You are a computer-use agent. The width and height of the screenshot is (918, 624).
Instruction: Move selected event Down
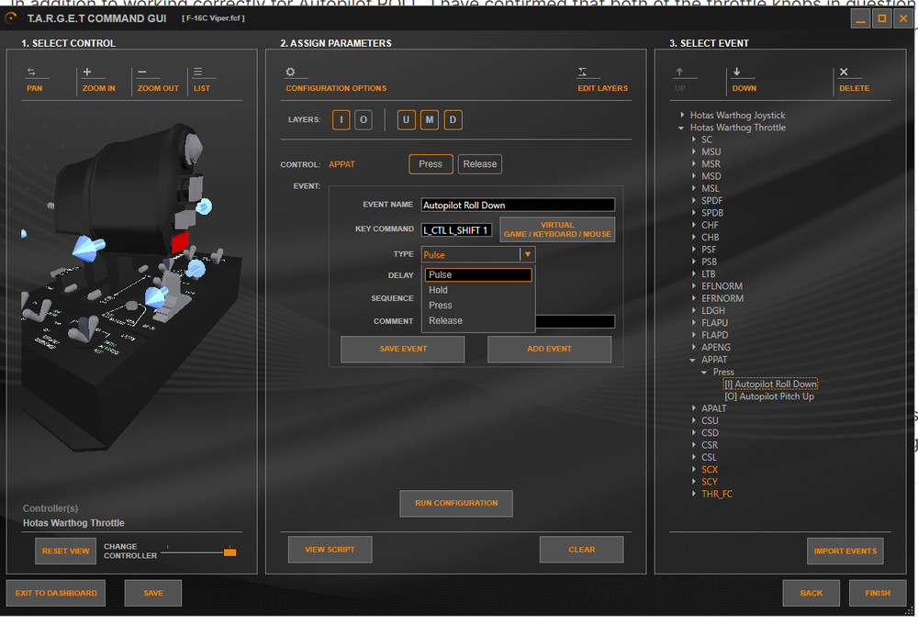[744, 80]
